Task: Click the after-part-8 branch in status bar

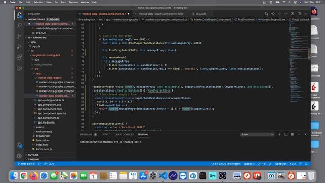Action: [26, 164]
